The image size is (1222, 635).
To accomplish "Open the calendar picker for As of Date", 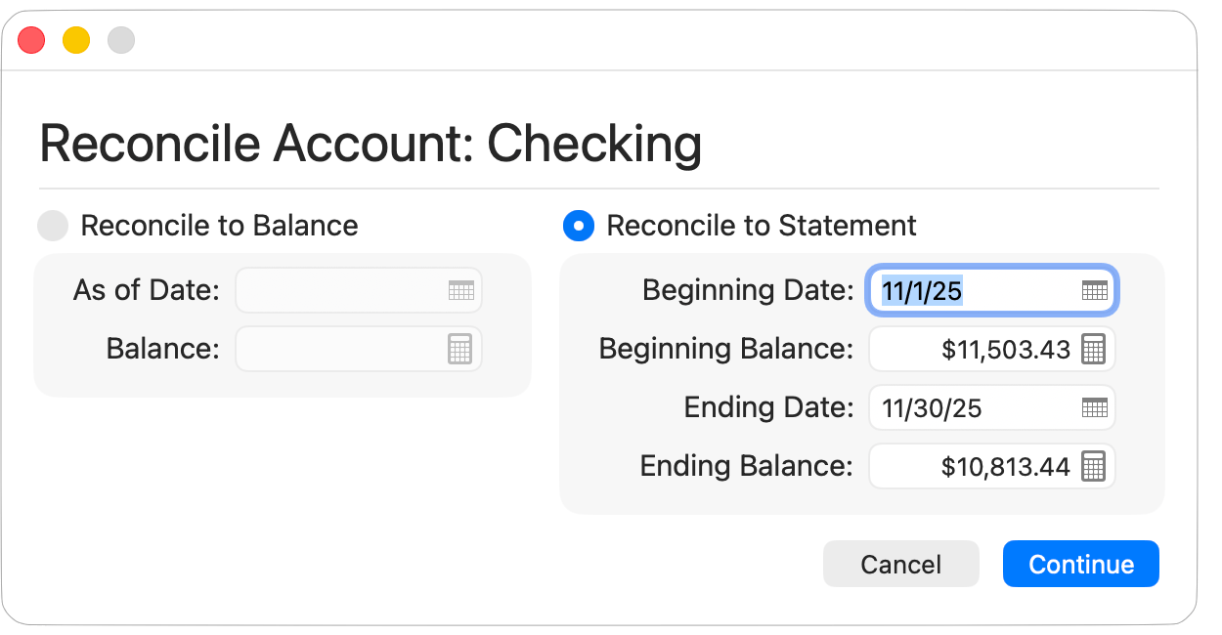I will coord(463,290).
